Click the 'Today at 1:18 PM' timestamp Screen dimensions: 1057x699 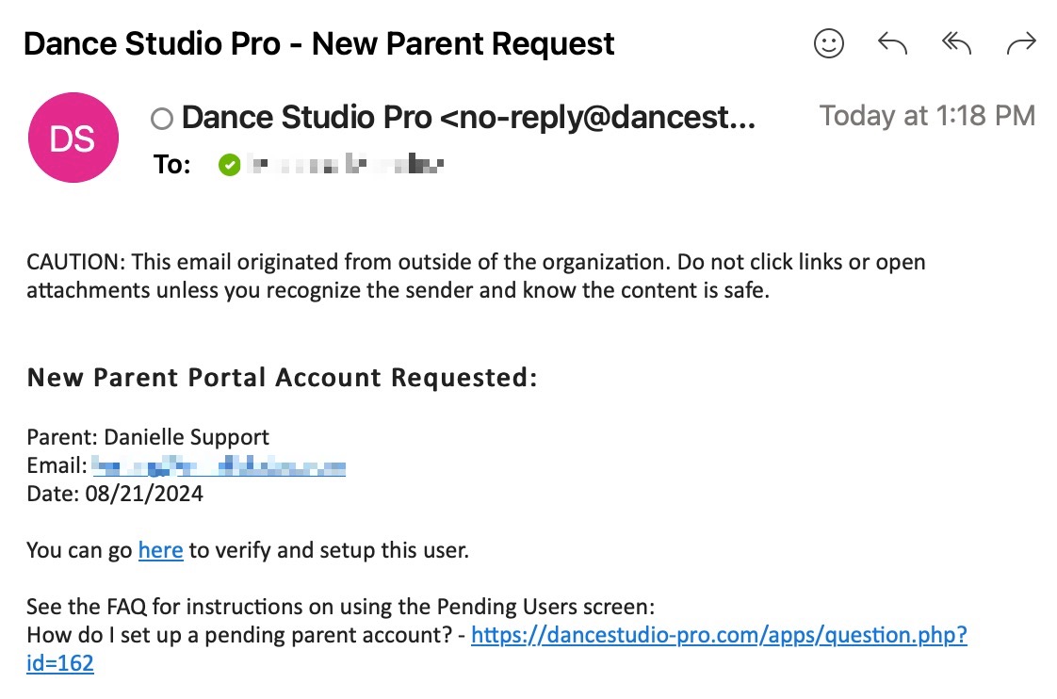point(927,115)
